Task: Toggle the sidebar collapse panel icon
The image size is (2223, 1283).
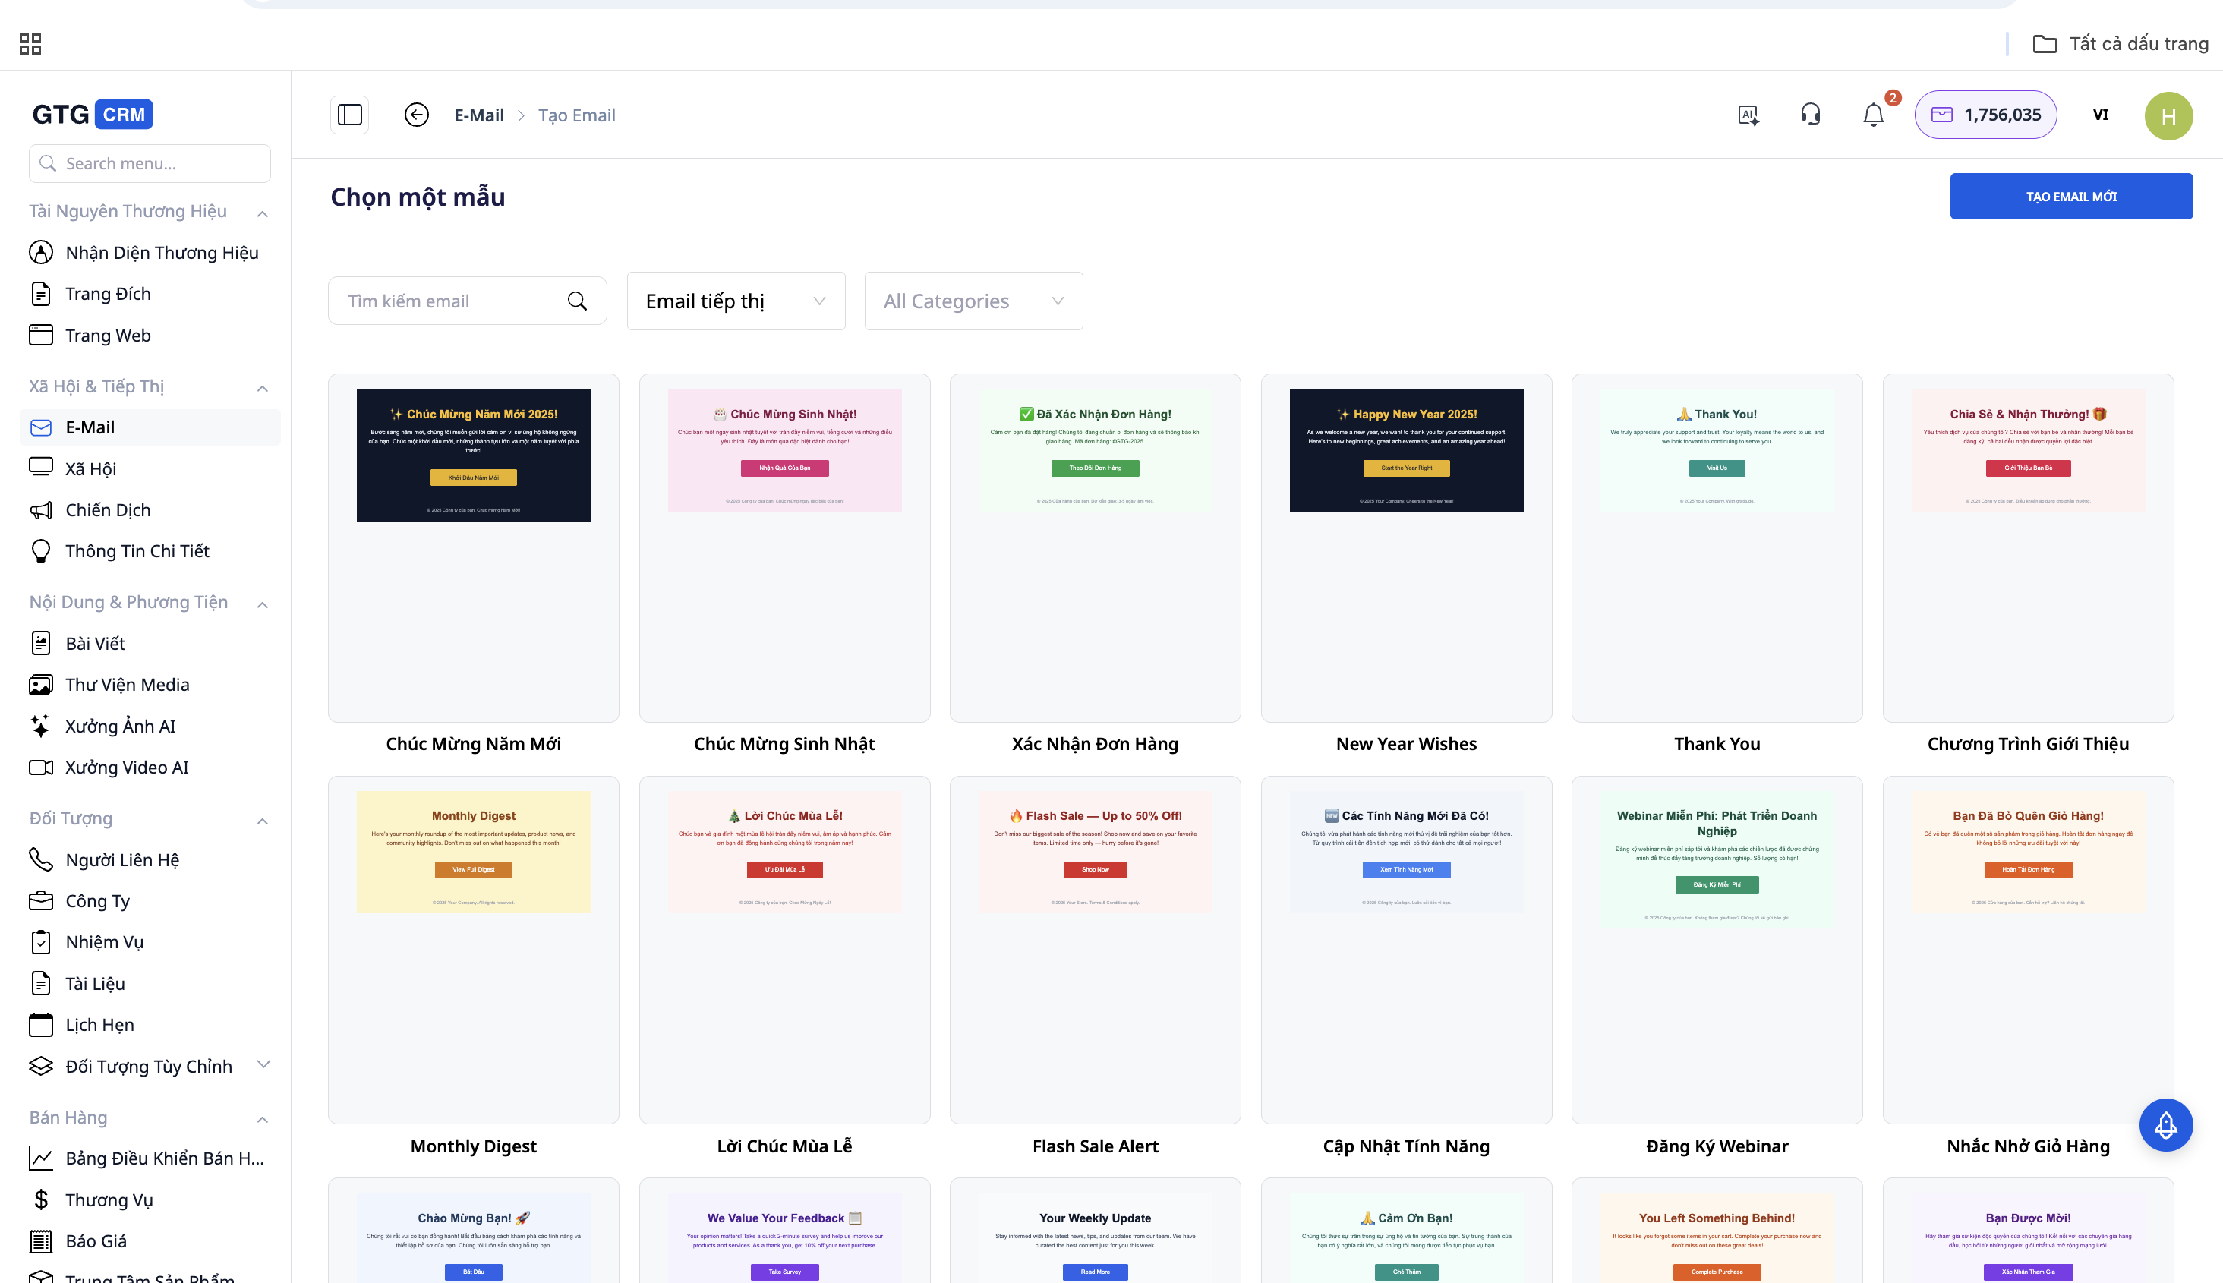Action: pos(350,115)
